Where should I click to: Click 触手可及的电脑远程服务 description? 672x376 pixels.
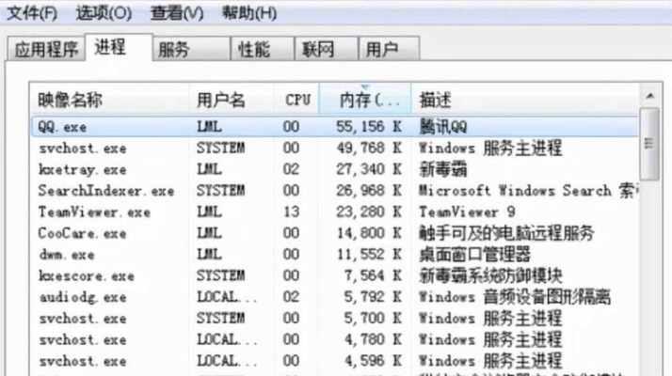[x=506, y=233]
